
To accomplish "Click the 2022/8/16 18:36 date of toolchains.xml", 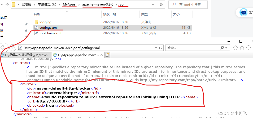I will 116,33.
